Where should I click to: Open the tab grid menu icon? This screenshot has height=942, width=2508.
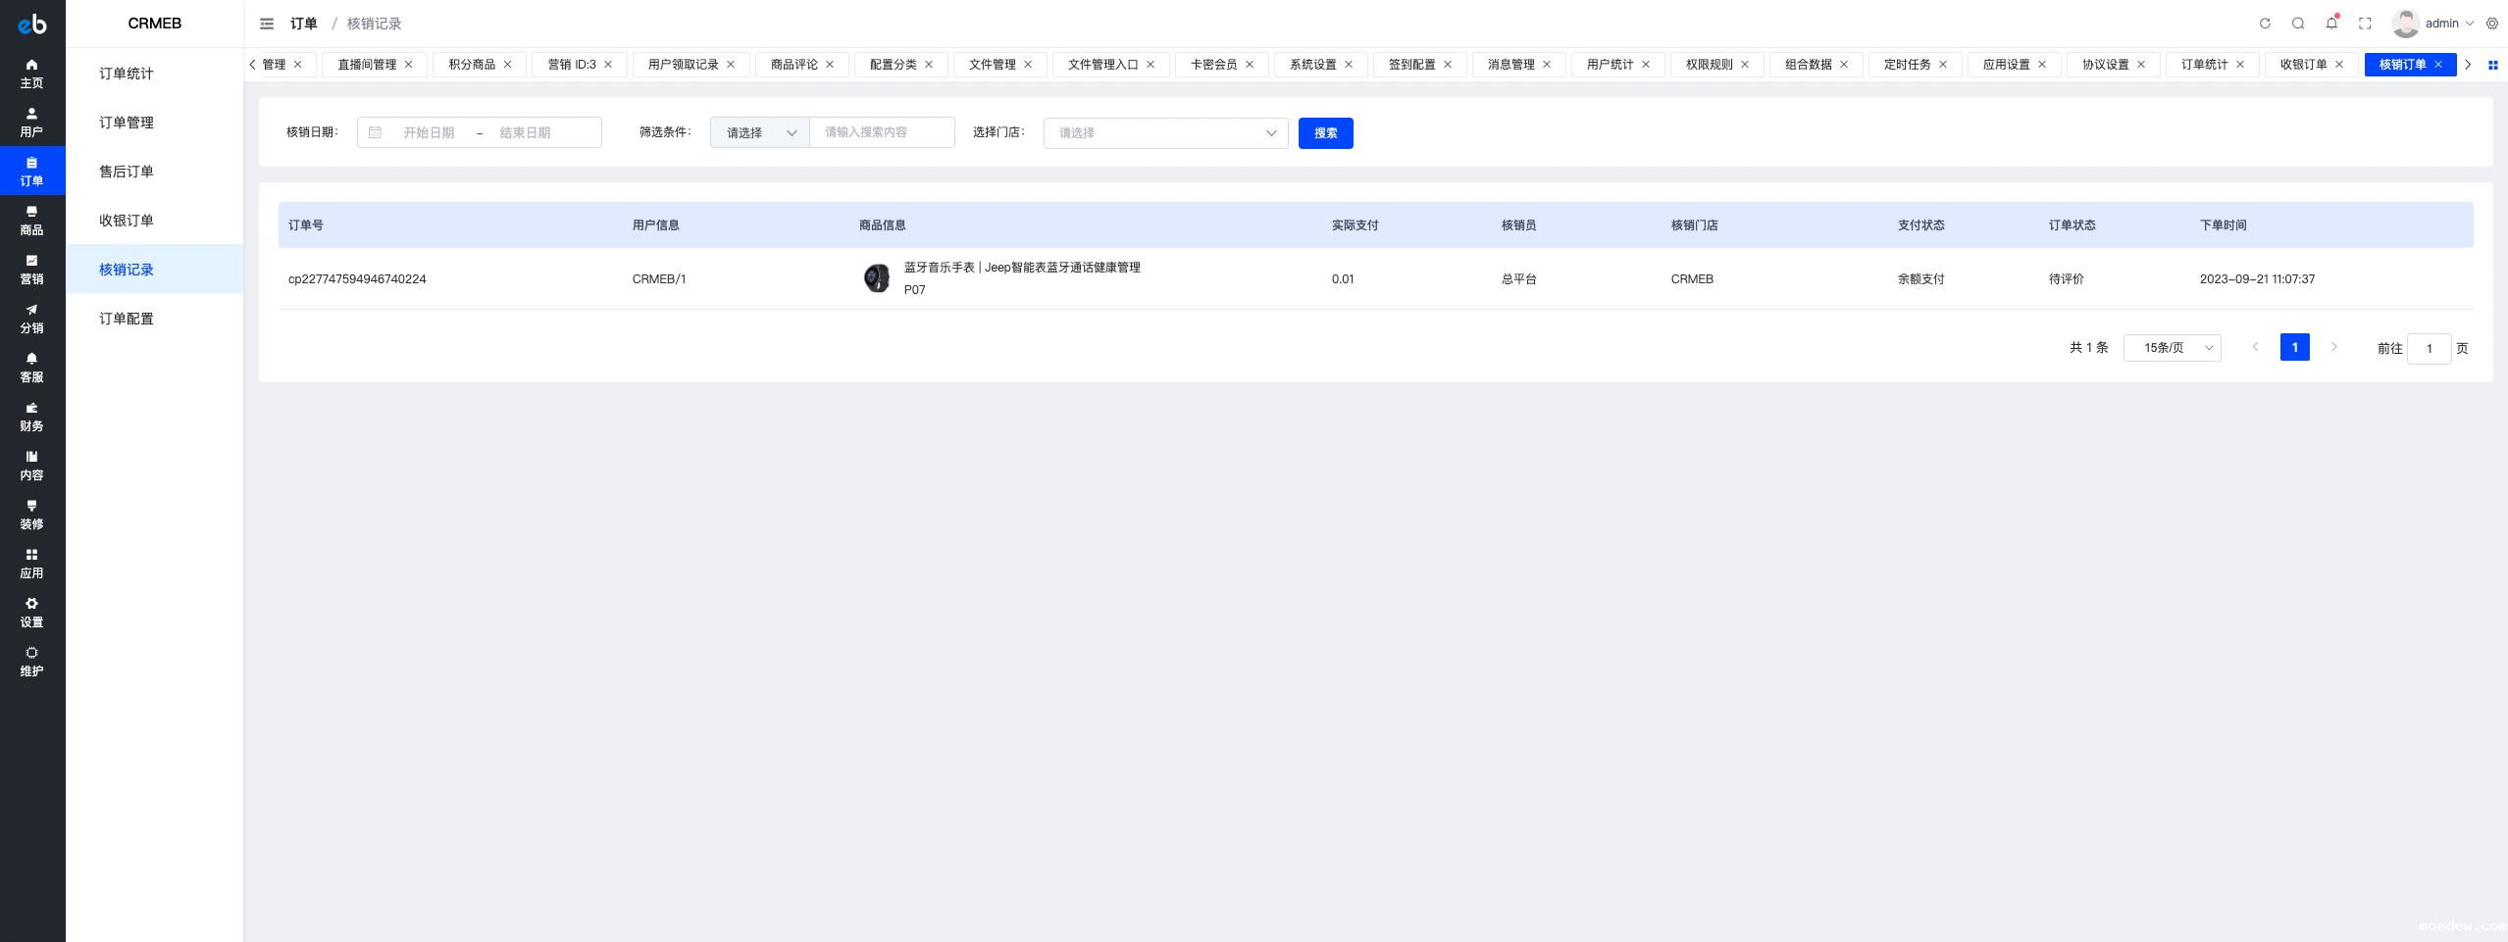[2492, 65]
